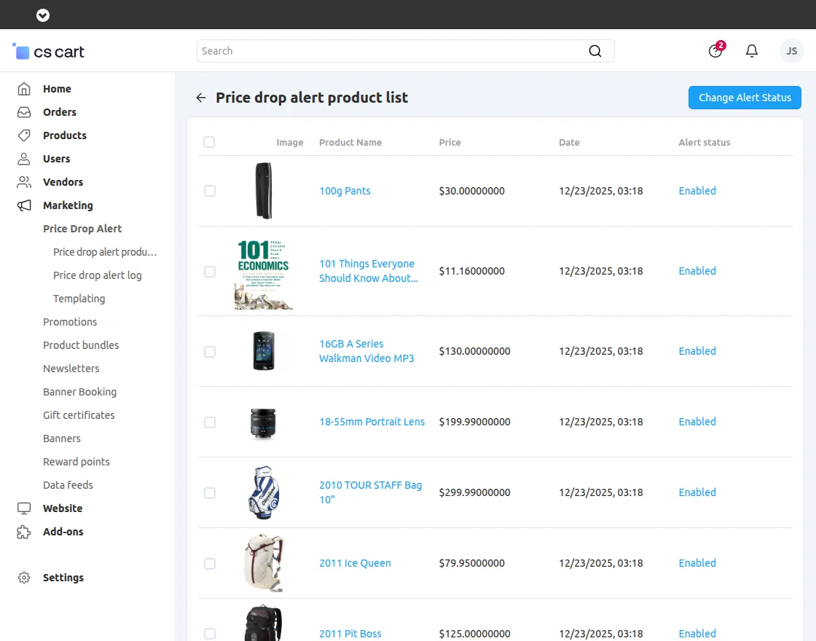Viewport: 816px width, 641px height.
Task: Select the Products sidebar icon
Action: (x=24, y=135)
